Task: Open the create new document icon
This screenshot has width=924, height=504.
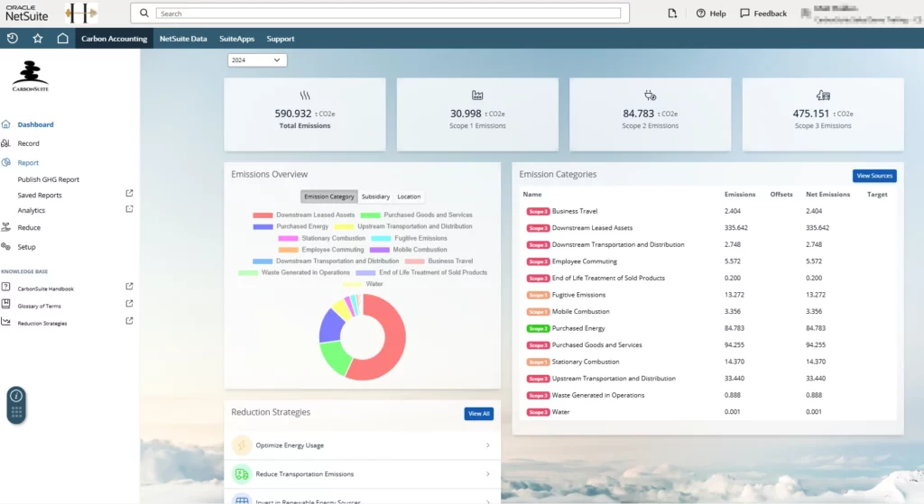Action: [x=672, y=13]
